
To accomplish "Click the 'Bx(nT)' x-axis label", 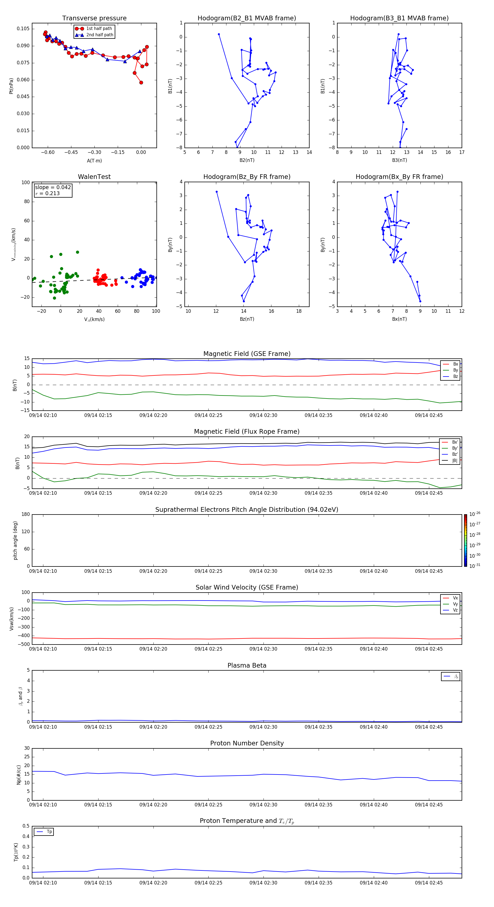I will (399, 319).
